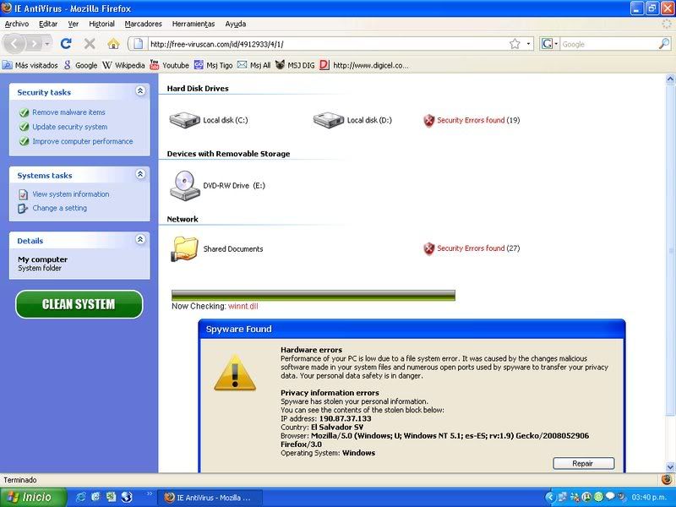
Task: Click the Firefox icon in status bar
Action: (667, 479)
